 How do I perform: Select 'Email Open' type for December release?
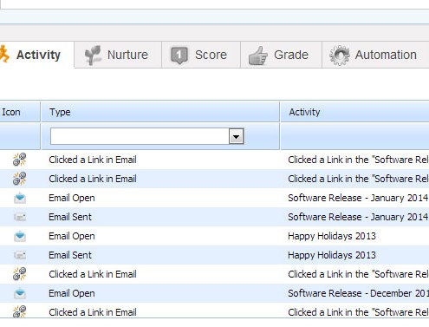point(72,293)
